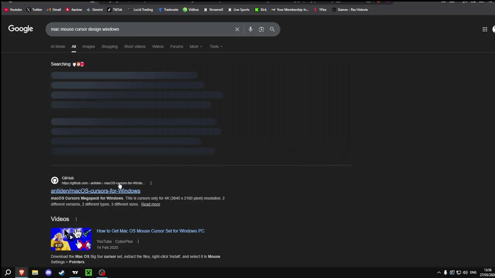Expand the More dropdown
This screenshot has width=495, height=278.
196,46
